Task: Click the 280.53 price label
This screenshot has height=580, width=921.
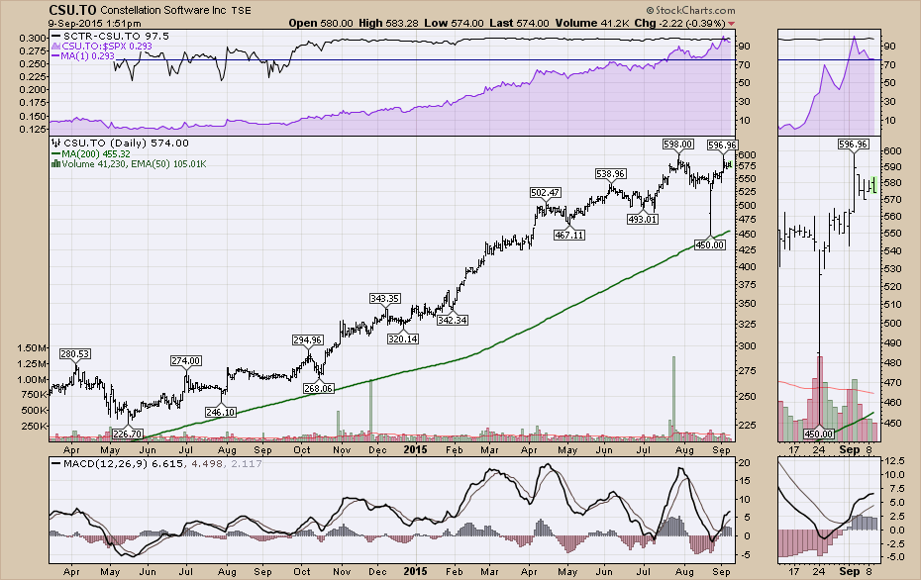Action: coord(75,353)
